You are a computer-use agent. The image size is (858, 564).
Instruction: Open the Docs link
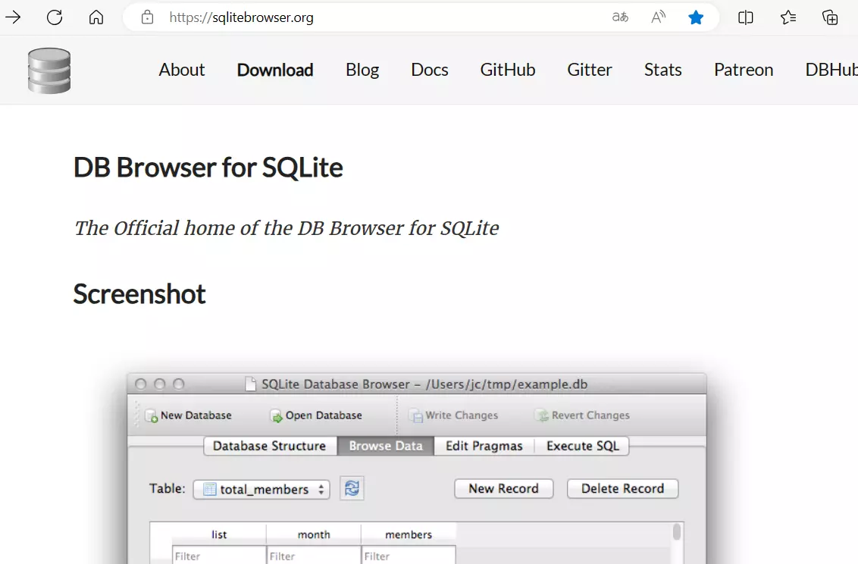(430, 70)
